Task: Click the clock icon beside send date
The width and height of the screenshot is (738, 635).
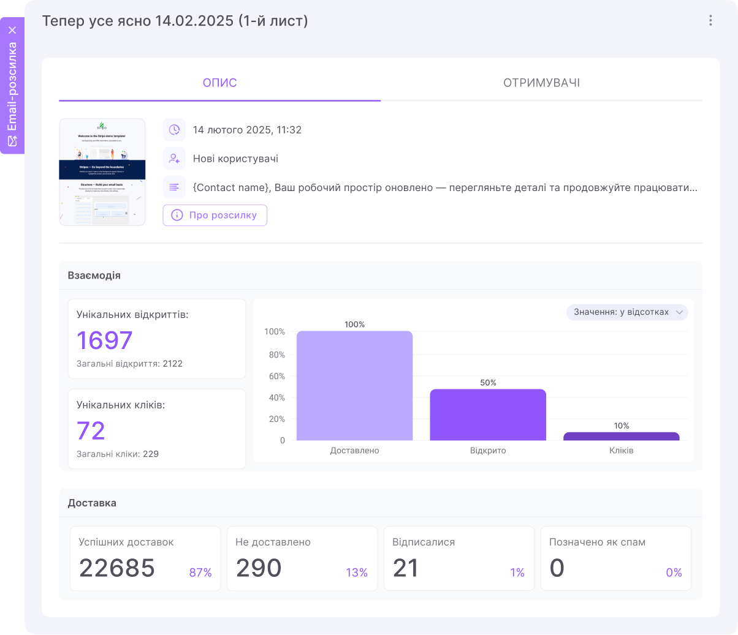Action: point(174,130)
